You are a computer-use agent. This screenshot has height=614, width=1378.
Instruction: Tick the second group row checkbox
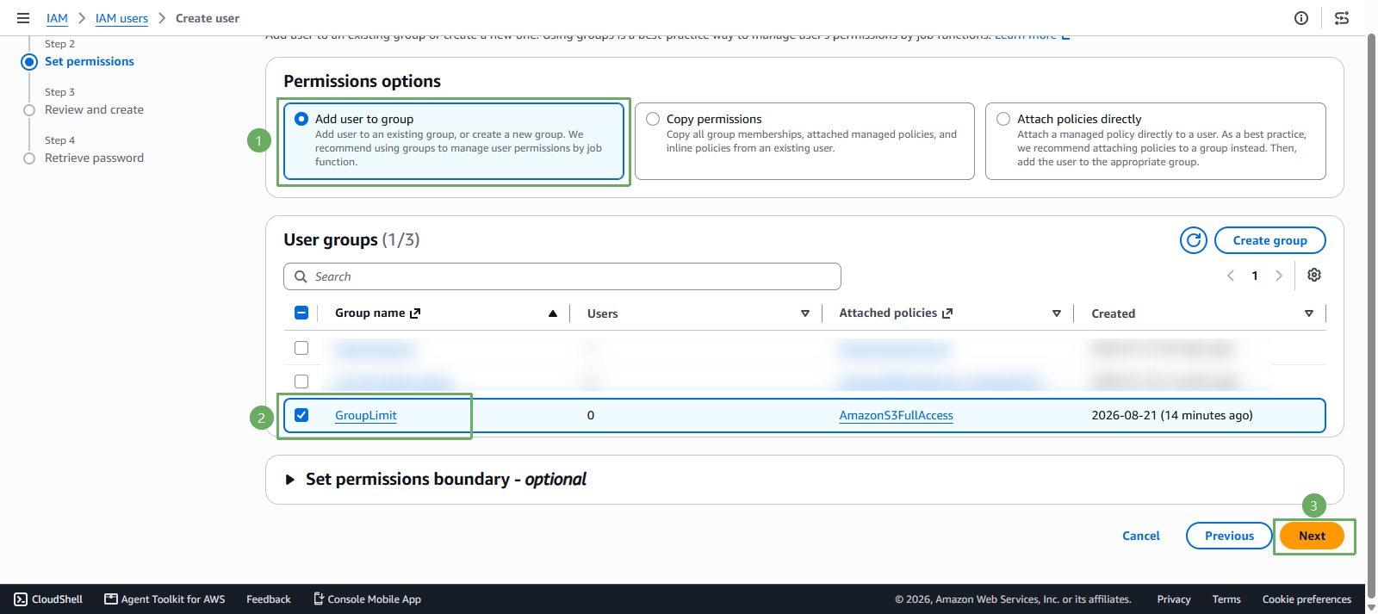(301, 381)
